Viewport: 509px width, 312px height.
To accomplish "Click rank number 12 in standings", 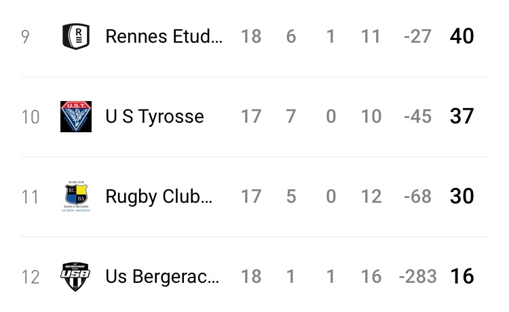I will [31, 277].
